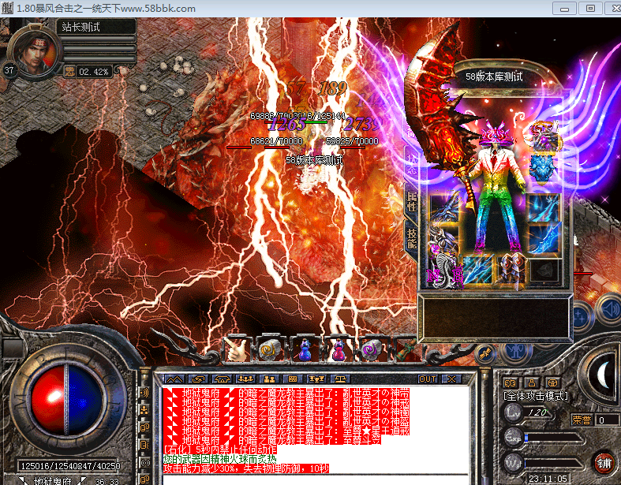Open the three-person group icon in chat toolbar

(245, 379)
